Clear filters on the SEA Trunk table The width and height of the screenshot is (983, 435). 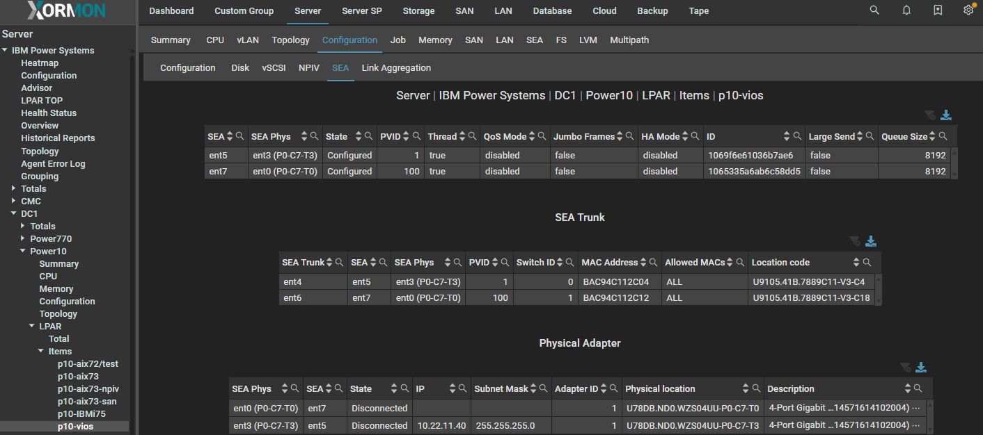coord(855,241)
